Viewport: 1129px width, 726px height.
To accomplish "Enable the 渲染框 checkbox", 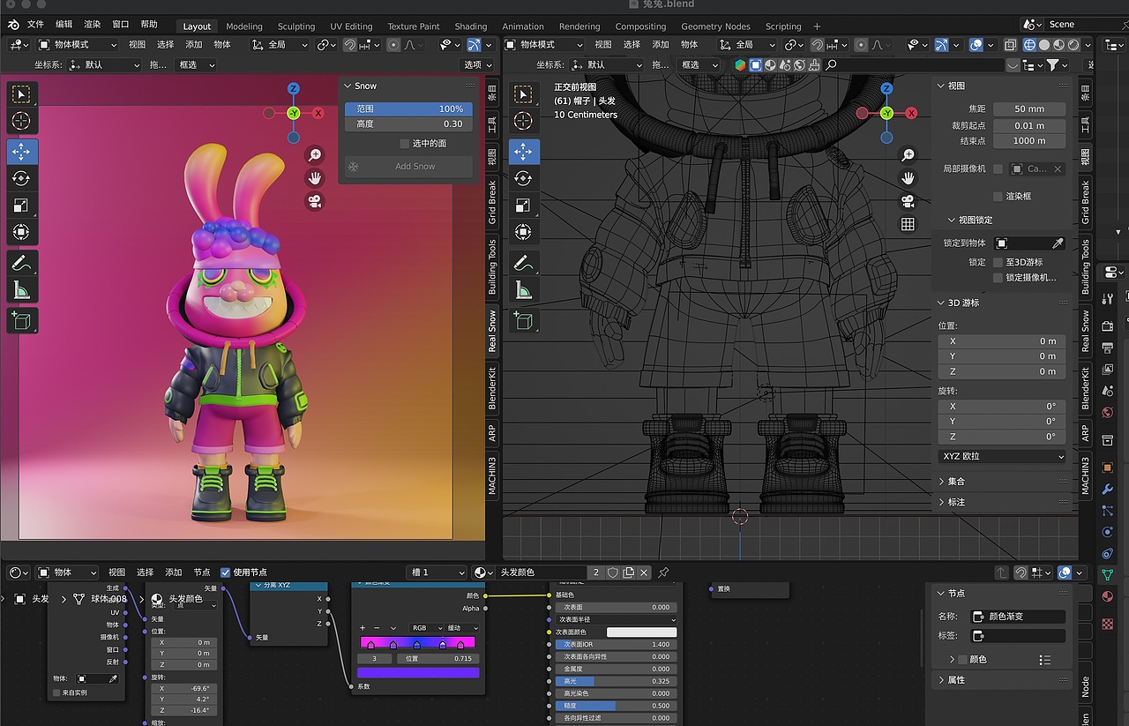I will [x=998, y=196].
